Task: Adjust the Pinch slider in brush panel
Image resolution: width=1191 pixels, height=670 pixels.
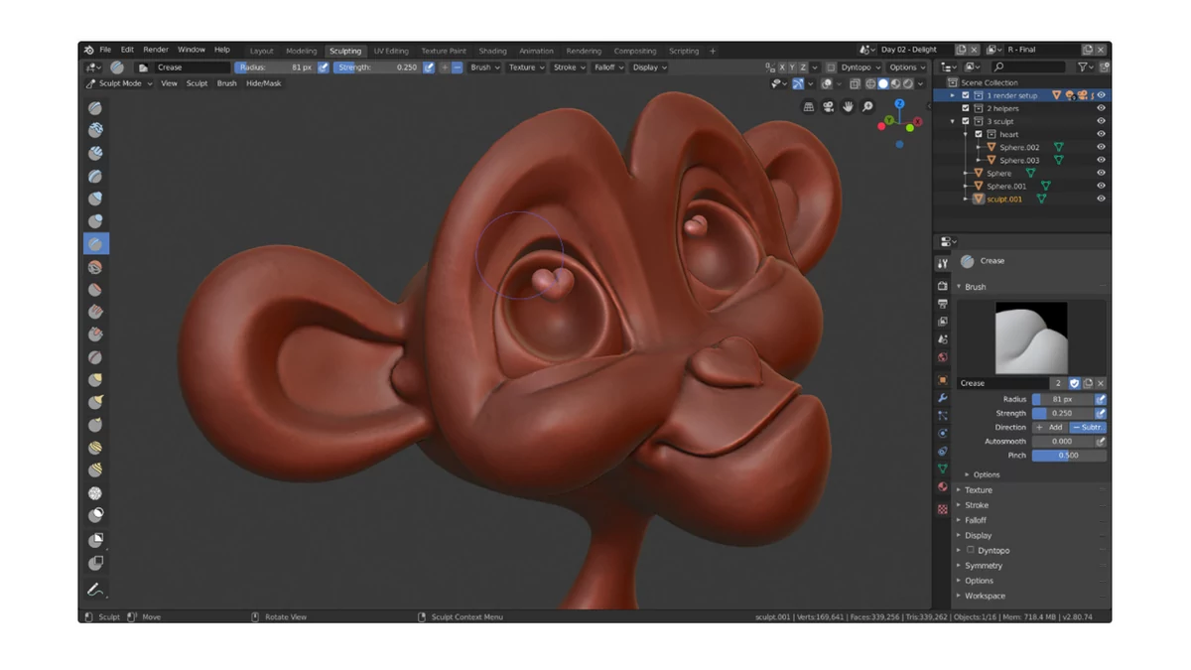Action: (x=1069, y=455)
